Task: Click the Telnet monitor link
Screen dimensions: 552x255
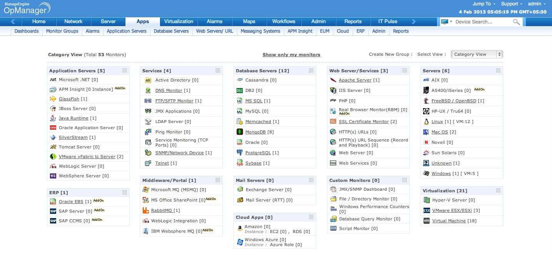Action: click(162, 163)
